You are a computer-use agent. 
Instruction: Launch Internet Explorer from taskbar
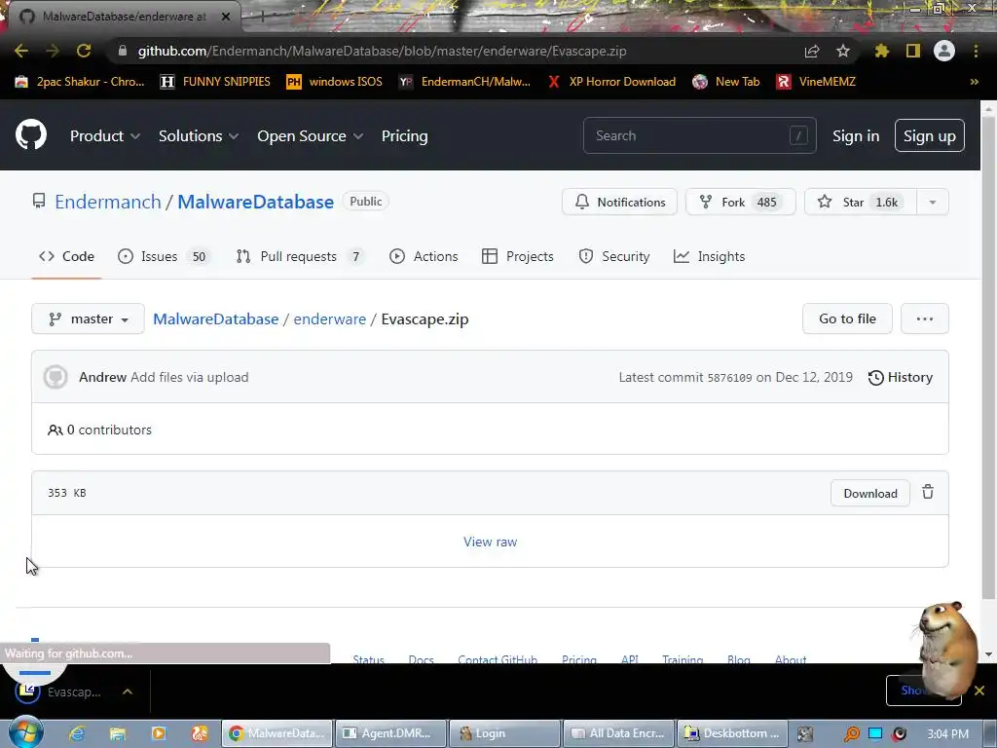77,733
